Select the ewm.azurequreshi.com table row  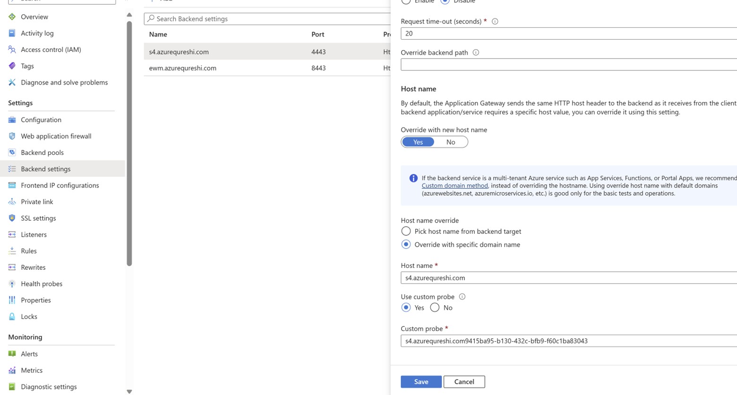(x=267, y=68)
